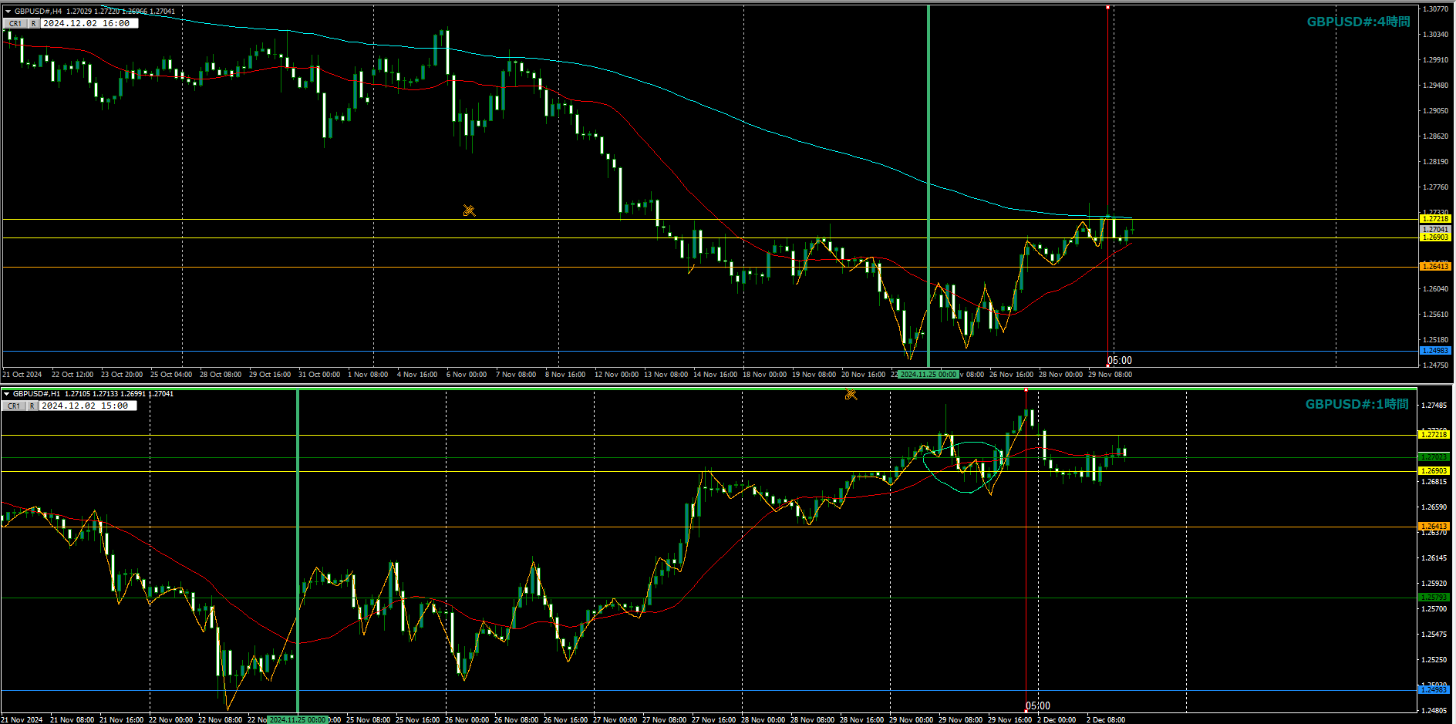Select the red vertical line handle at the H1 chart bottom
This screenshot has height=724, width=1456.
(x=1026, y=710)
